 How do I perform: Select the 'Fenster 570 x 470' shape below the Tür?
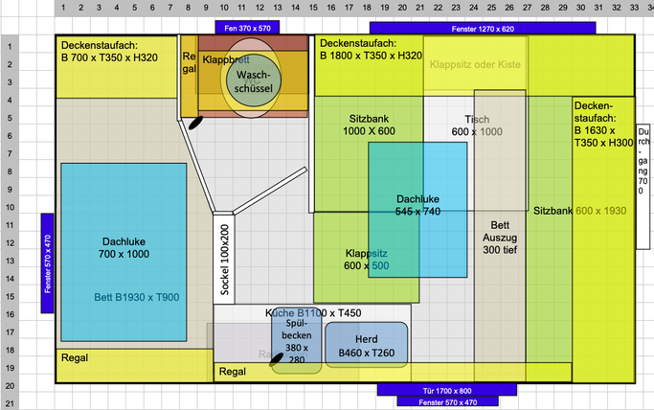pyautogui.click(x=447, y=402)
